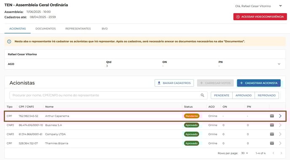
Task: Click the name Company LTDA
Action: (56, 134)
